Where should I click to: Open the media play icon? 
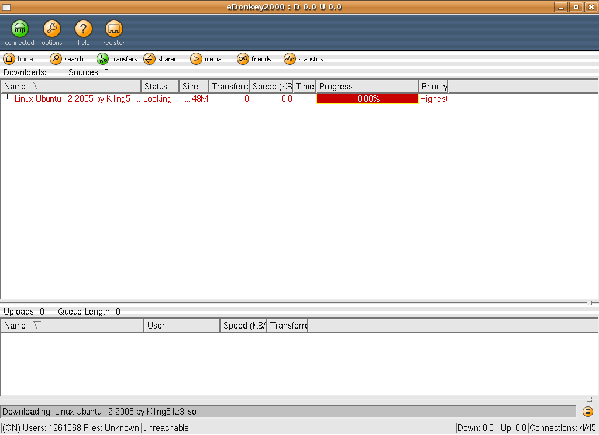click(196, 59)
